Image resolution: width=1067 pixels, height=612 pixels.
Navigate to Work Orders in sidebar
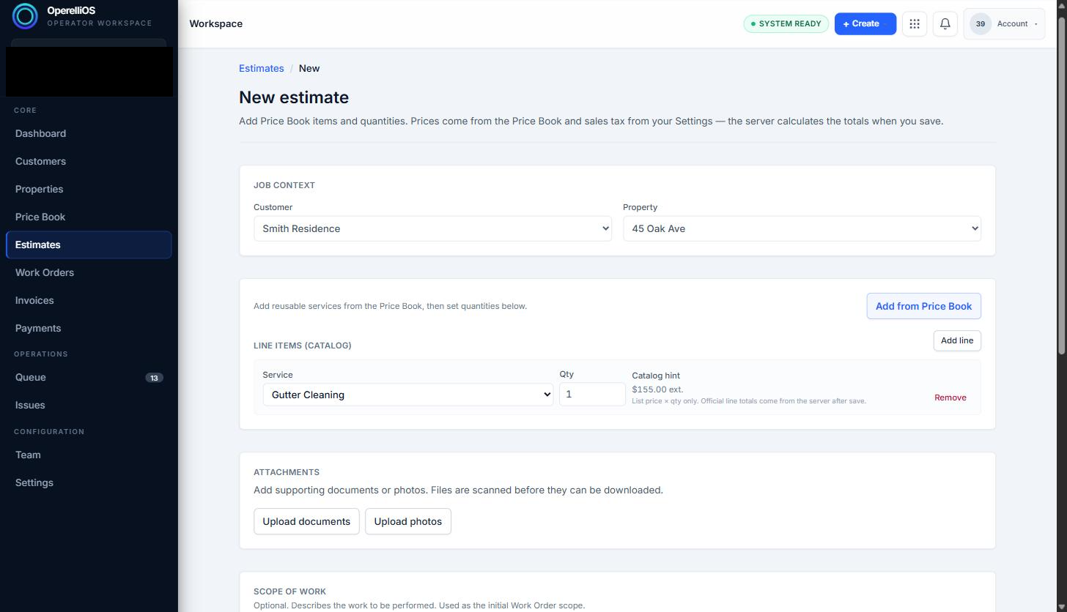45,272
